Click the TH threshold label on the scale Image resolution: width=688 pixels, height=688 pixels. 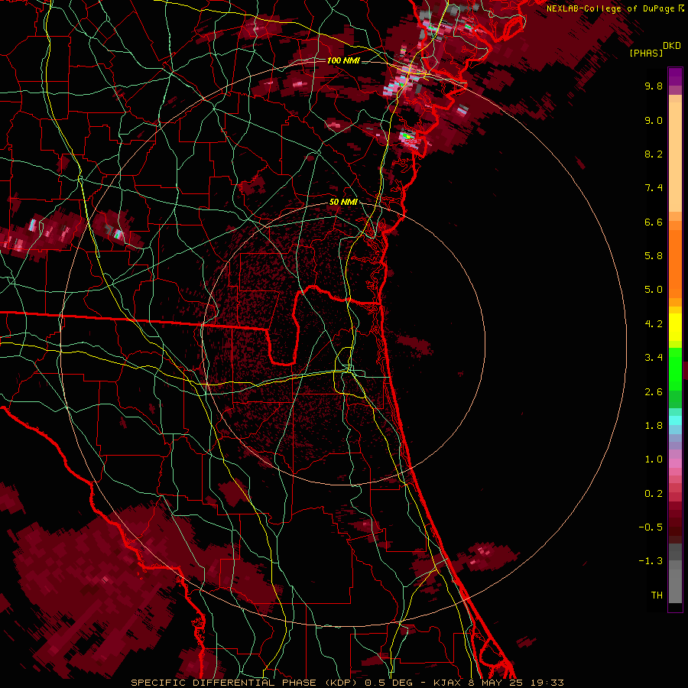coord(657,596)
